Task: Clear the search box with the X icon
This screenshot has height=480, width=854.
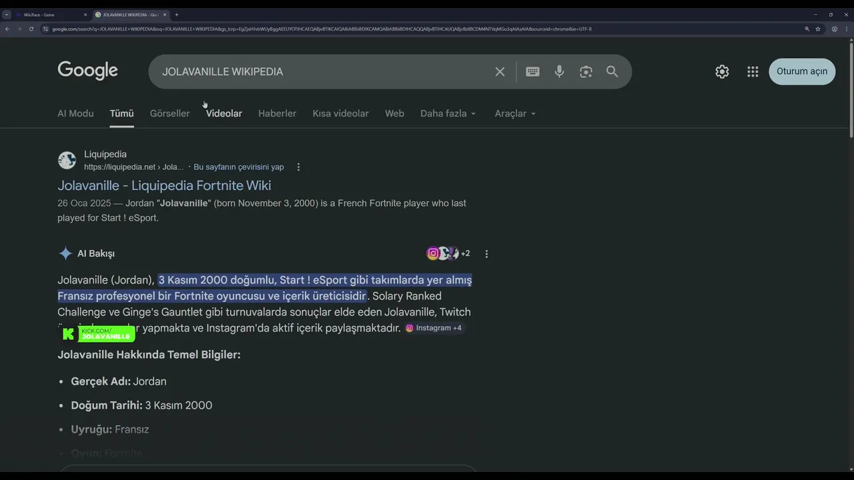Action: pyautogui.click(x=500, y=71)
